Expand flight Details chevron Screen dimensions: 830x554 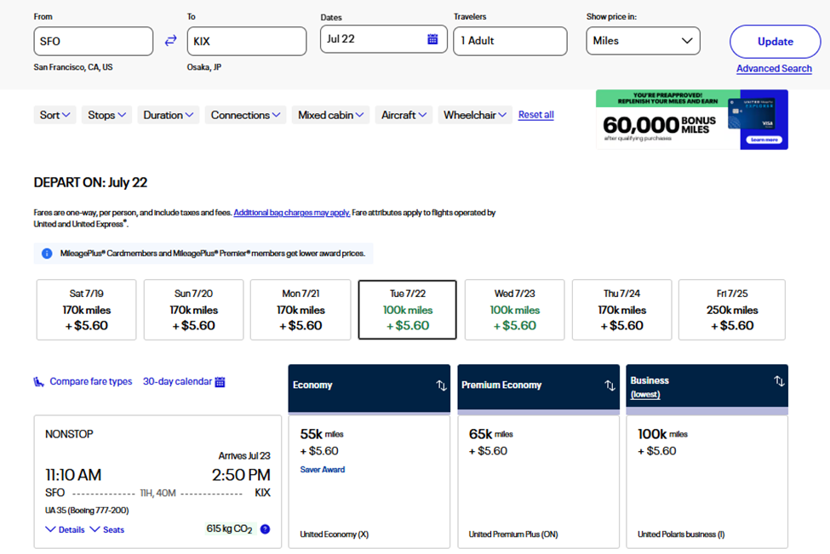(x=50, y=529)
